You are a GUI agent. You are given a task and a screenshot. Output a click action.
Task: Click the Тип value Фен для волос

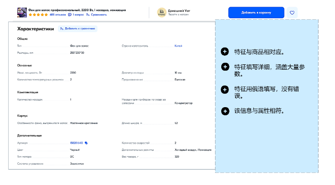pyautogui.click(x=79, y=46)
